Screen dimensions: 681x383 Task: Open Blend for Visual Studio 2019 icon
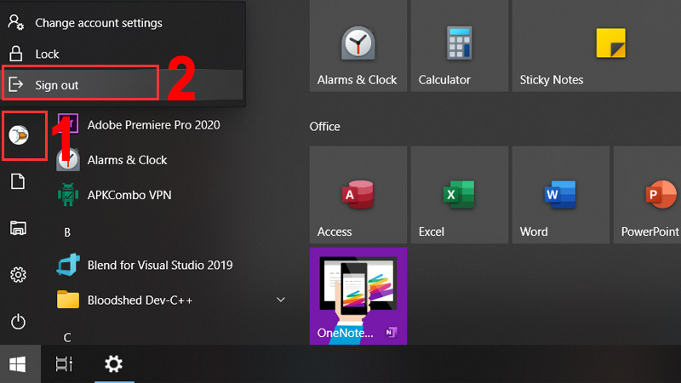coord(68,265)
